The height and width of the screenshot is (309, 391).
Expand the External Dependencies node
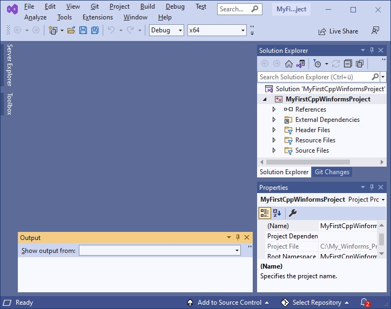[x=274, y=120]
